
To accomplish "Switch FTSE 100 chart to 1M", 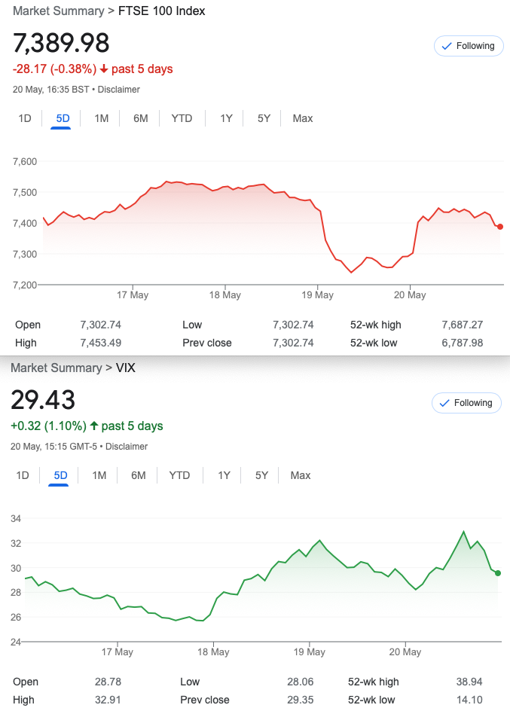I will [x=101, y=119].
